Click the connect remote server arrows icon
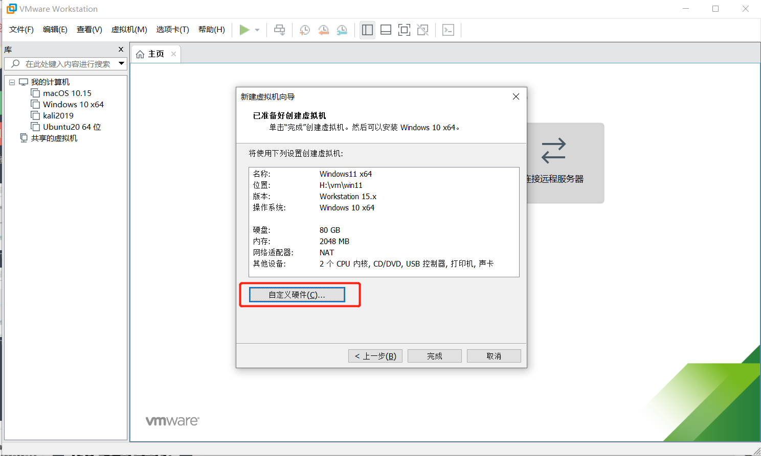 coord(553,151)
